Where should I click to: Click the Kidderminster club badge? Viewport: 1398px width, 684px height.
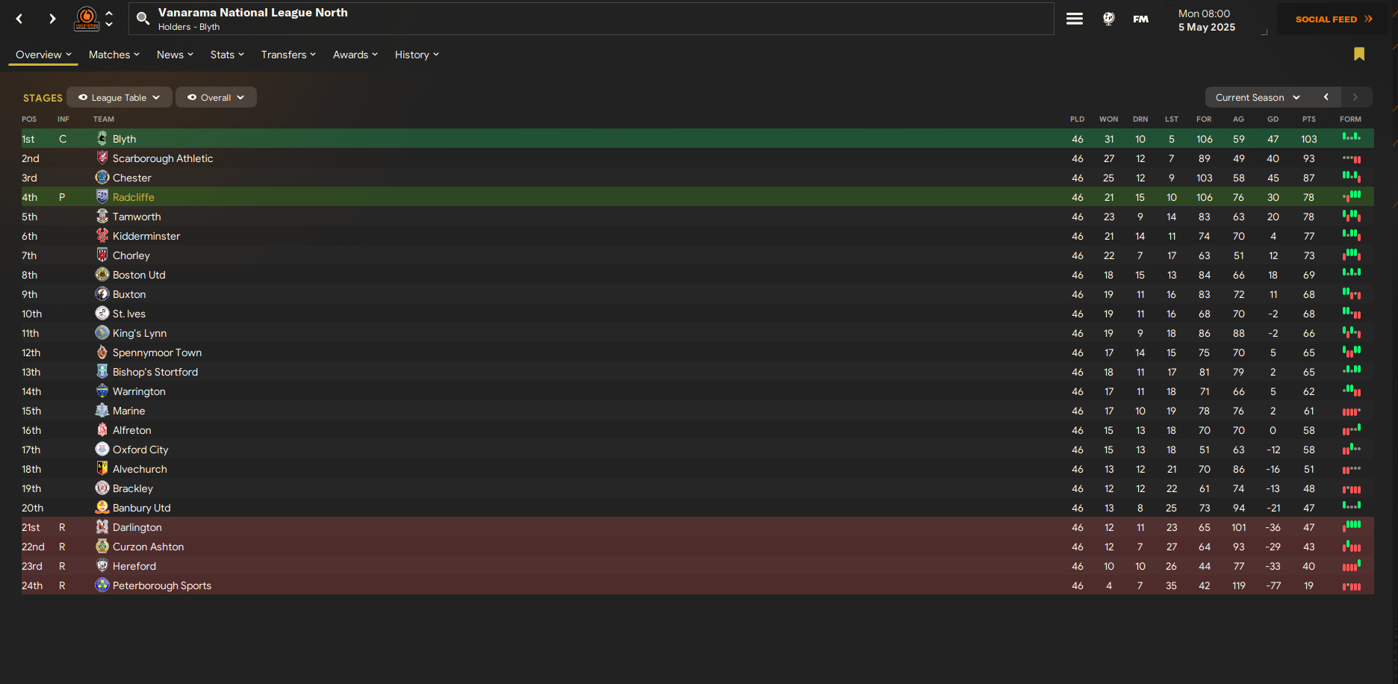[102, 235]
